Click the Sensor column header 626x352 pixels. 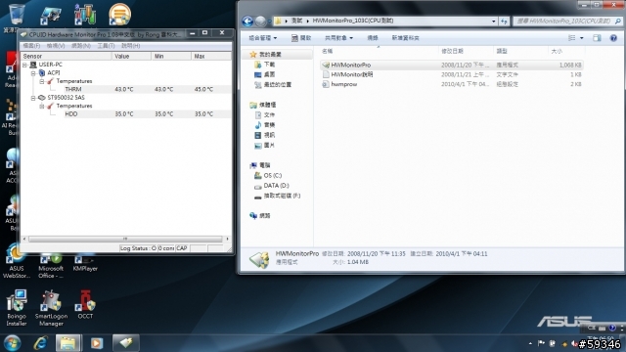tap(67, 57)
